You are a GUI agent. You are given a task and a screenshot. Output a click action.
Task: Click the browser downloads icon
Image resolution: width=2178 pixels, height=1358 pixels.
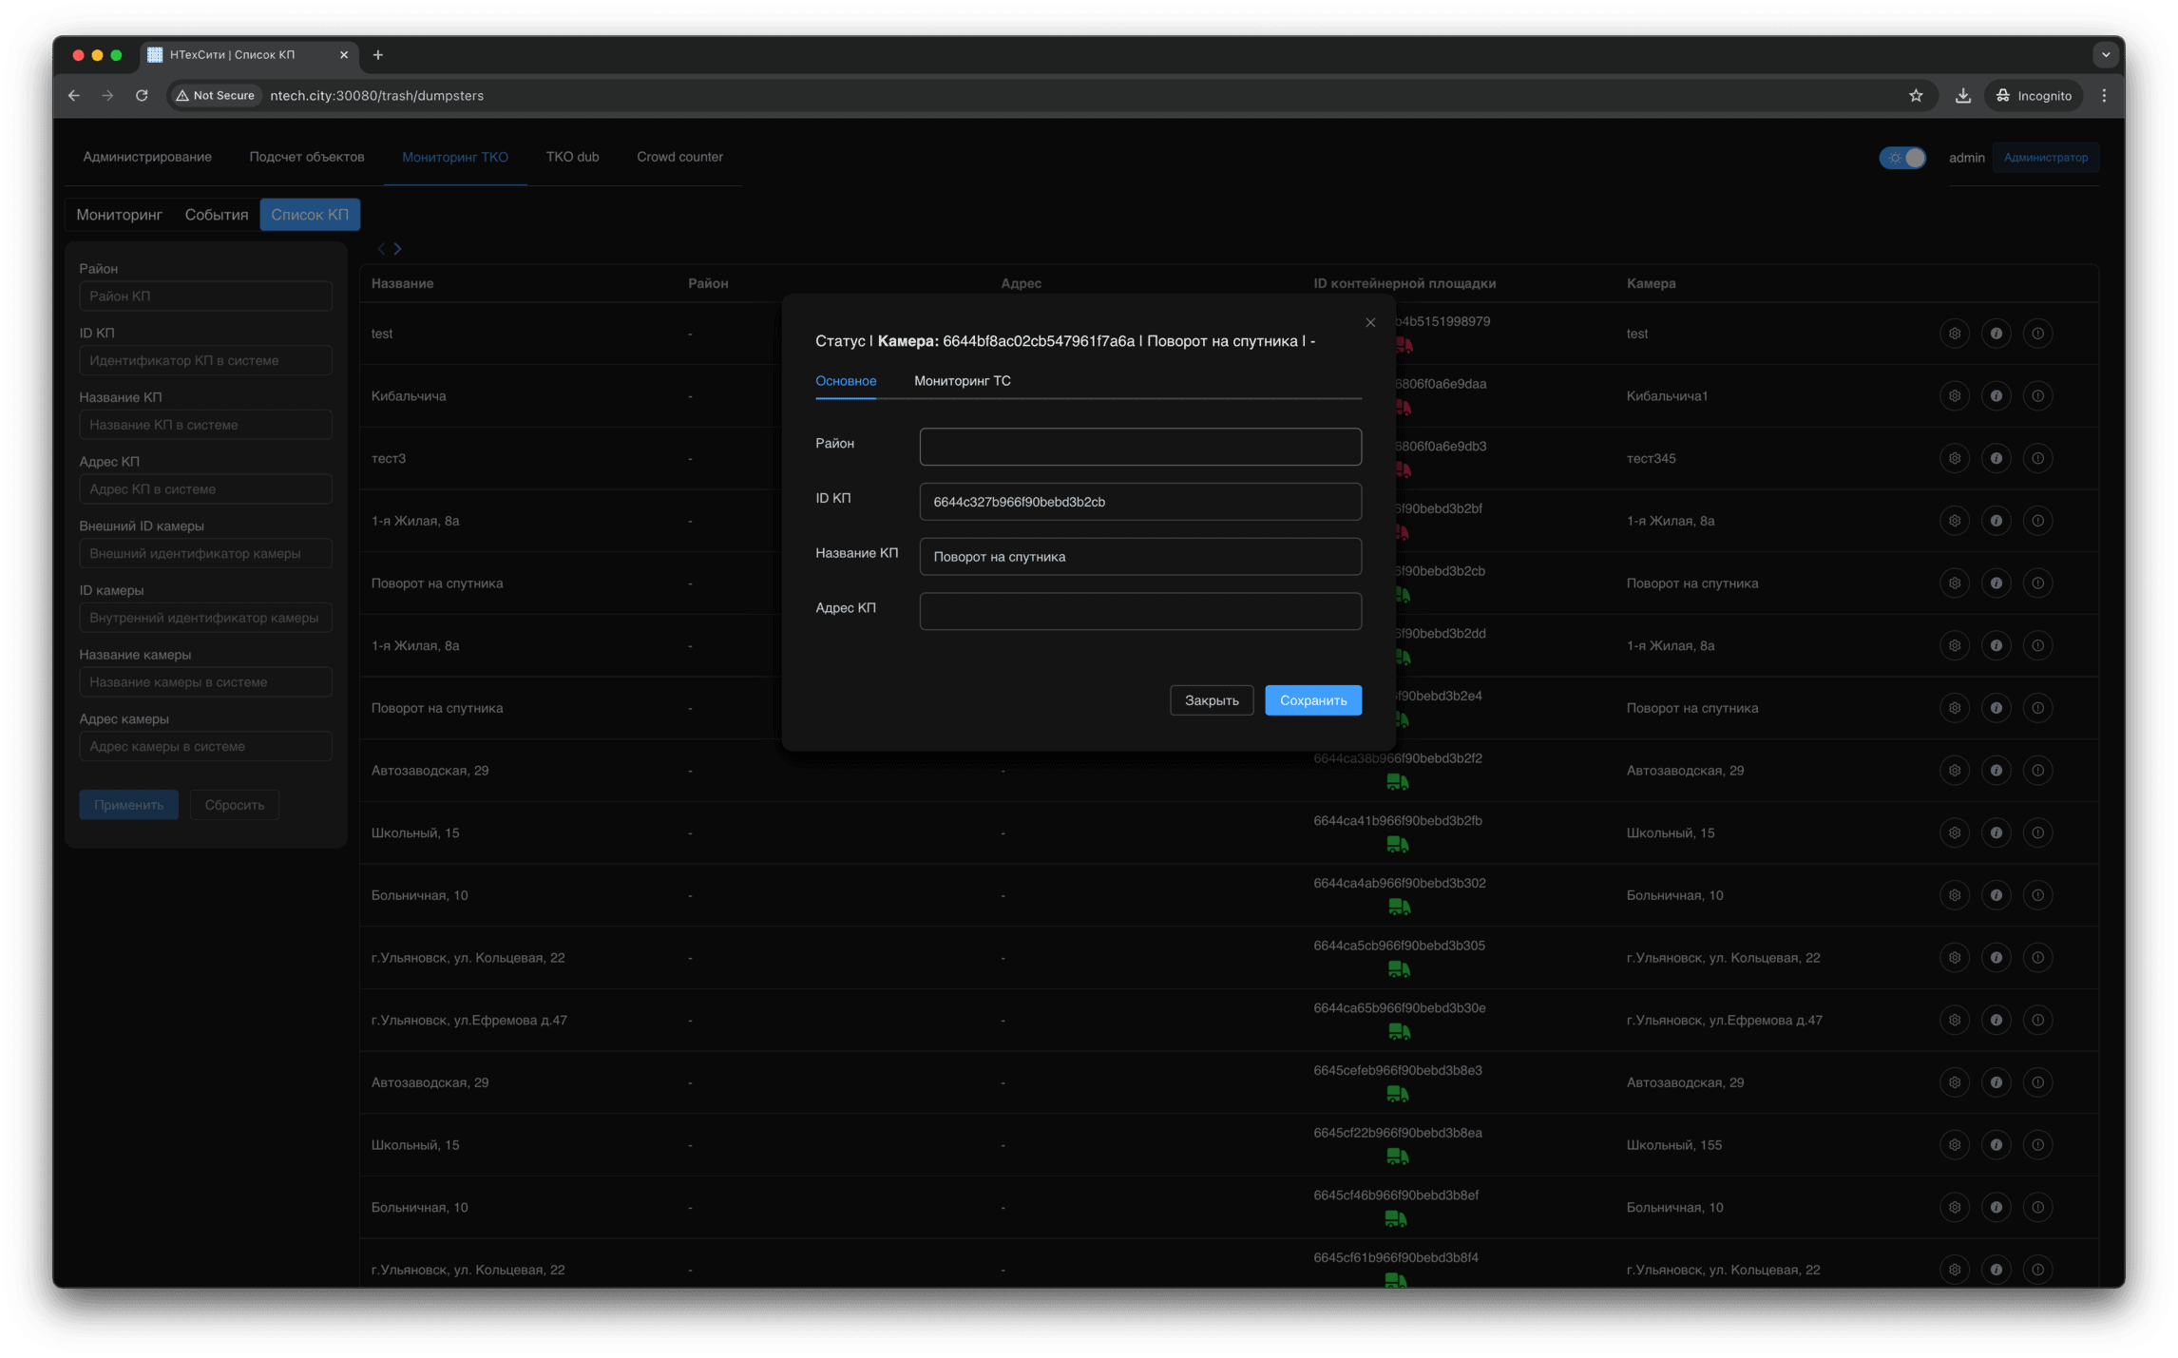pyautogui.click(x=1962, y=96)
